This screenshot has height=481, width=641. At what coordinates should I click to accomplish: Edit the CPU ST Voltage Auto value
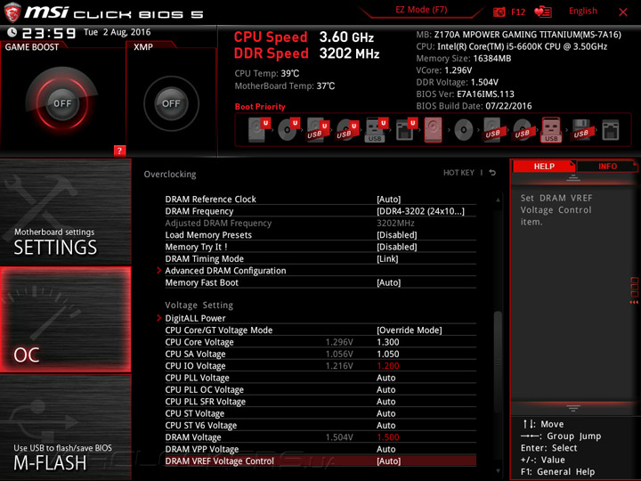tap(385, 413)
